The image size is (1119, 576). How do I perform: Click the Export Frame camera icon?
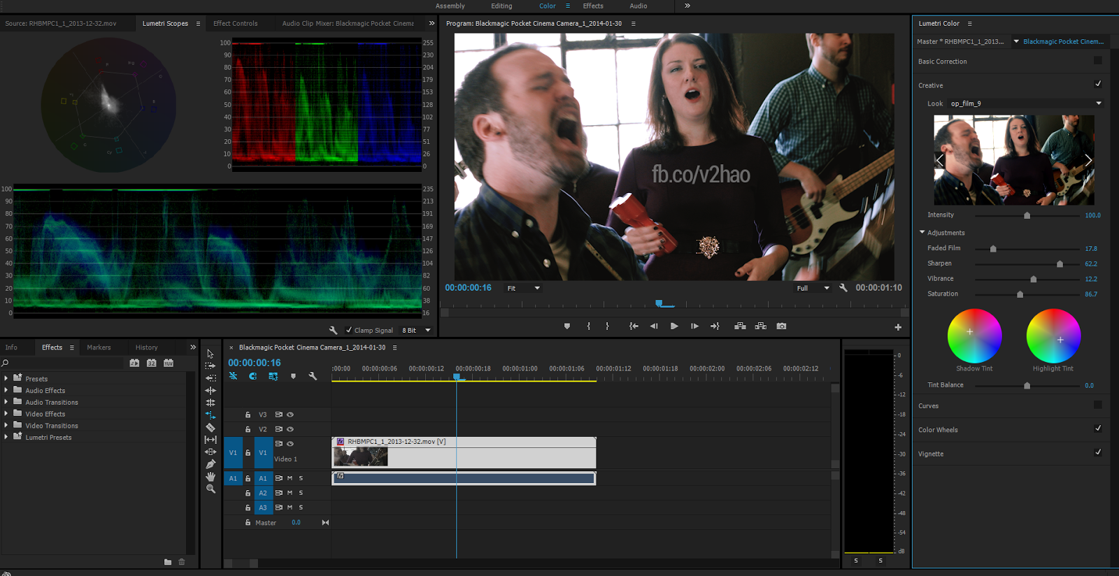pos(781,326)
